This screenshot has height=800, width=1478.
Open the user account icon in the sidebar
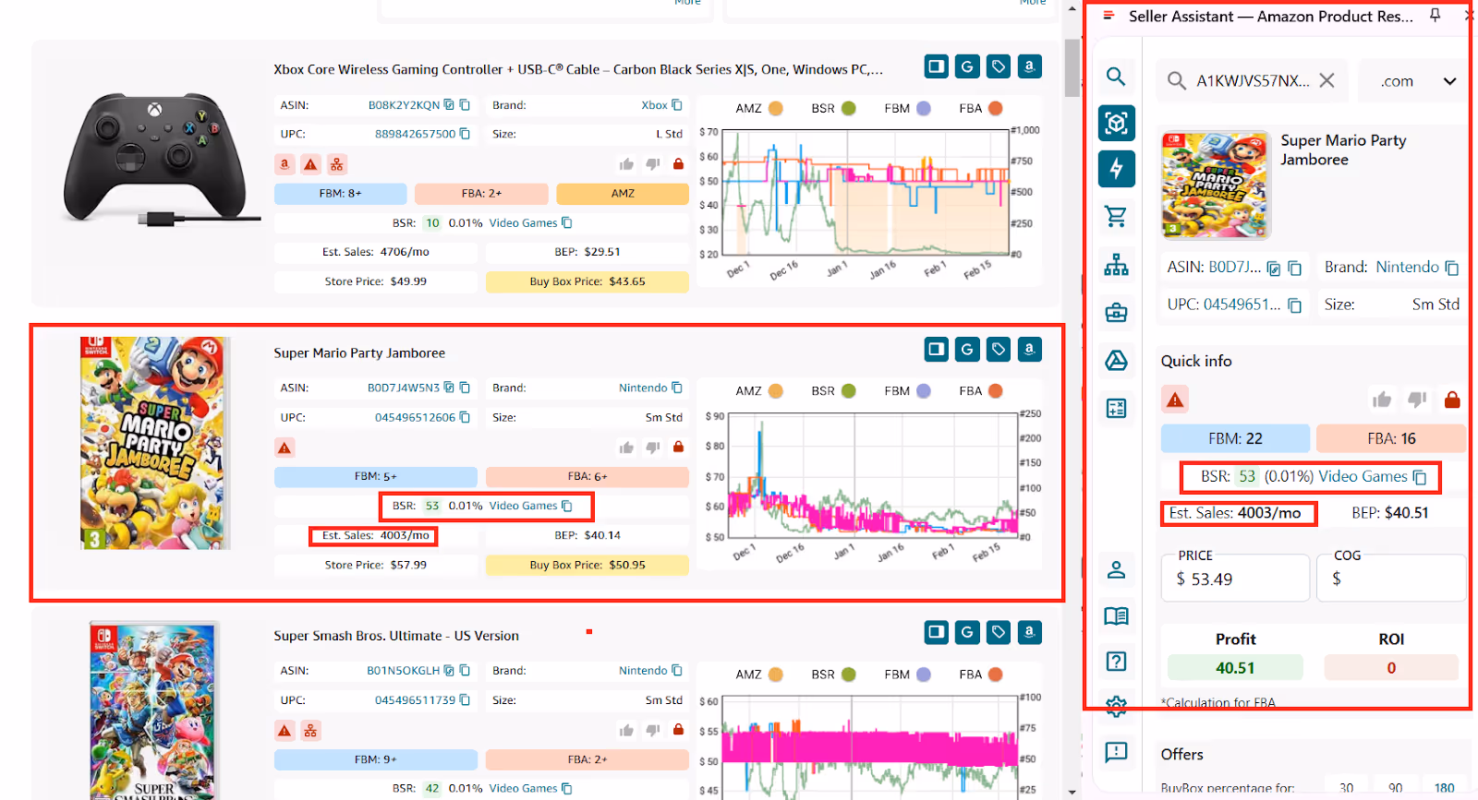tap(1116, 570)
